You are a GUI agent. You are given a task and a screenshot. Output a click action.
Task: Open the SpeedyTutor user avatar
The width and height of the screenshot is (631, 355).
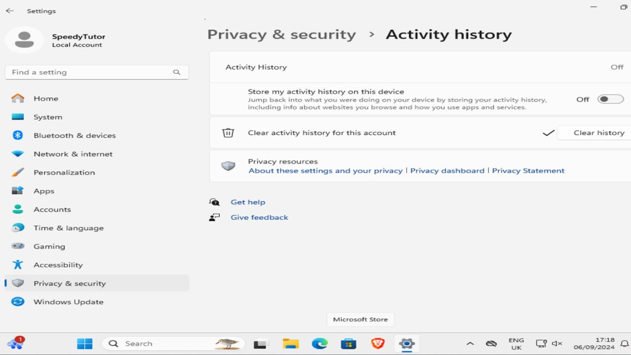24,40
